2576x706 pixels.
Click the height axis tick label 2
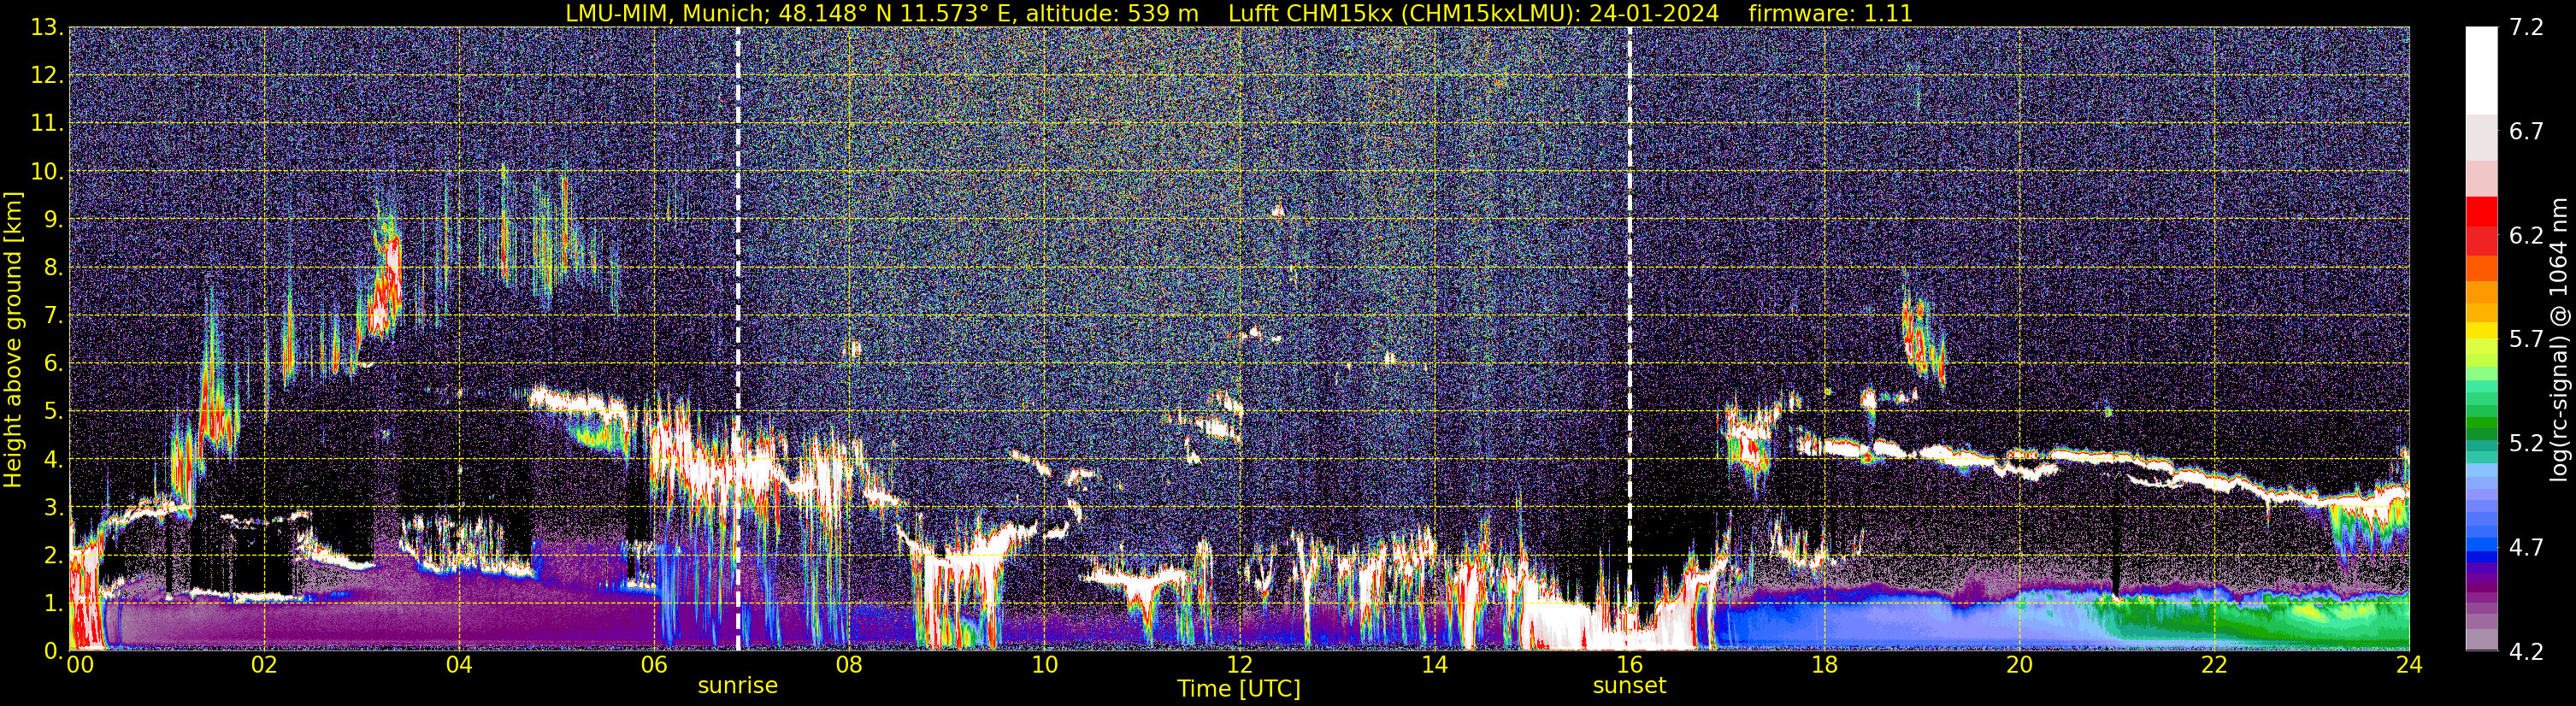[54, 555]
